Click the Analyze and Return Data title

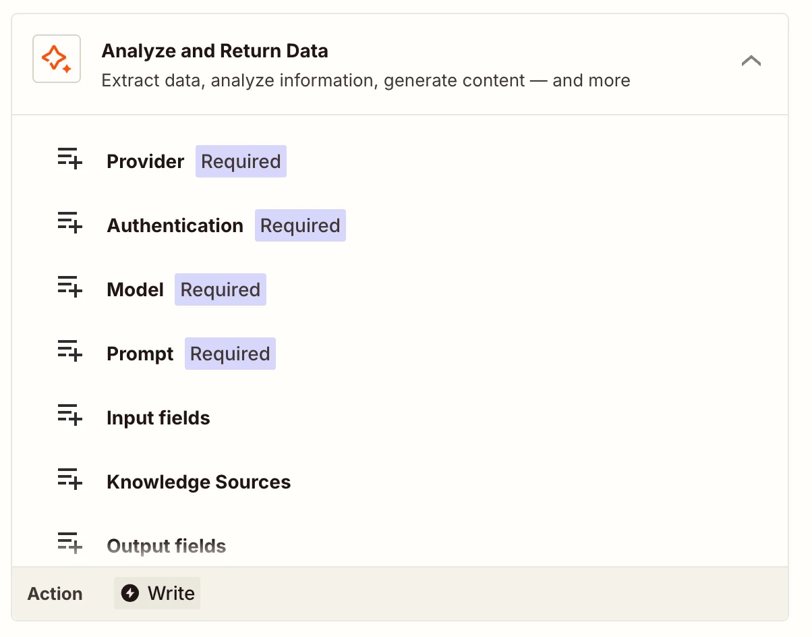(214, 51)
